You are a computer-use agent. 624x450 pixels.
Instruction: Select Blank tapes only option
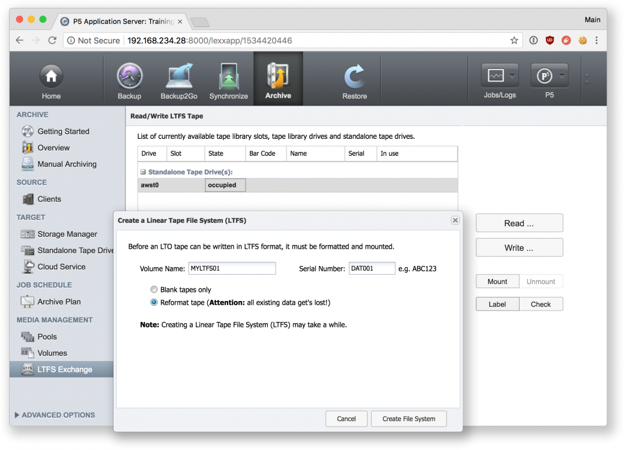154,290
